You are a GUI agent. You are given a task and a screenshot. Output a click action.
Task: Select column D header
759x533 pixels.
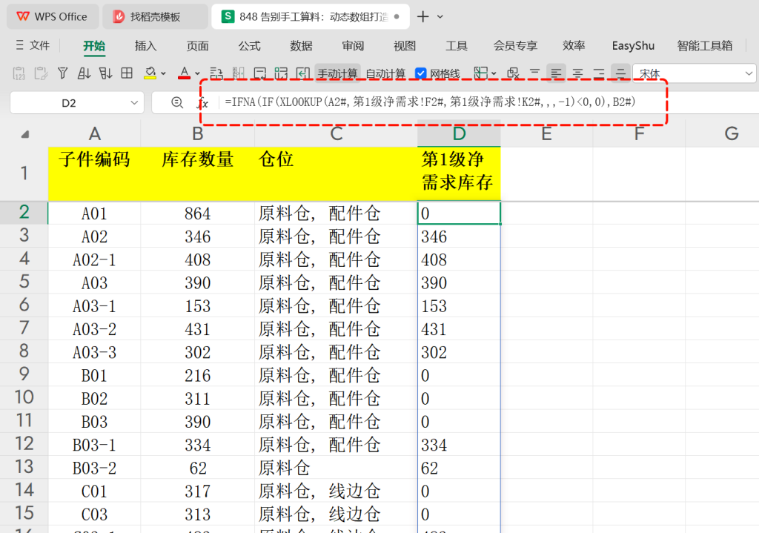pos(459,133)
